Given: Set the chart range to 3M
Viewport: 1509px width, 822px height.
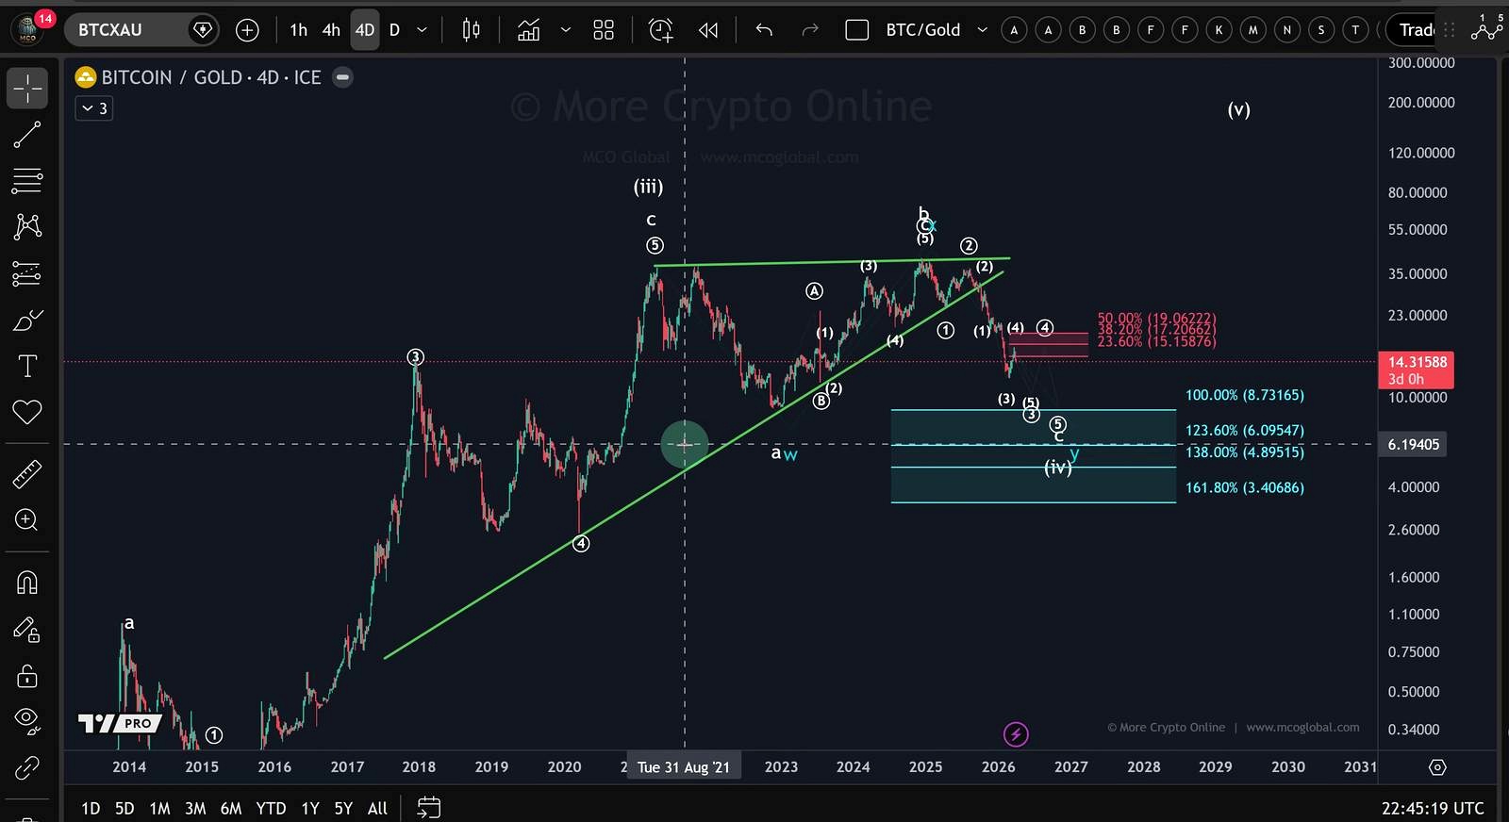Looking at the screenshot, I should (x=195, y=808).
